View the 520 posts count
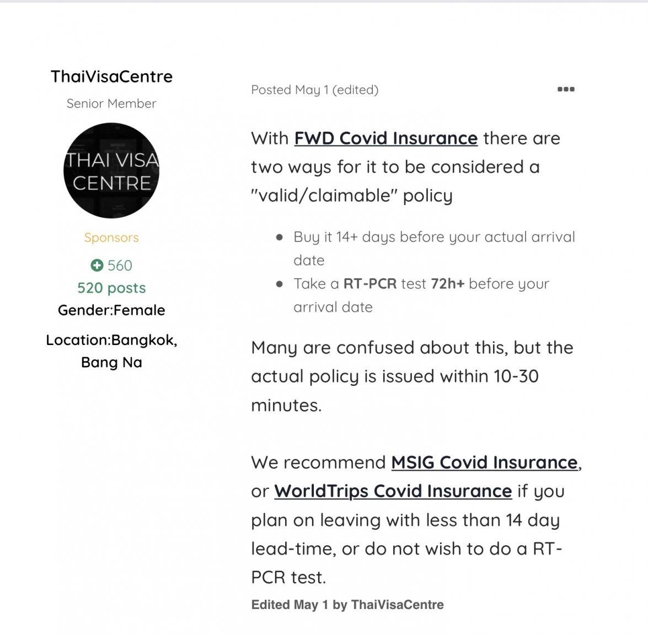The image size is (648, 635). click(x=111, y=288)
